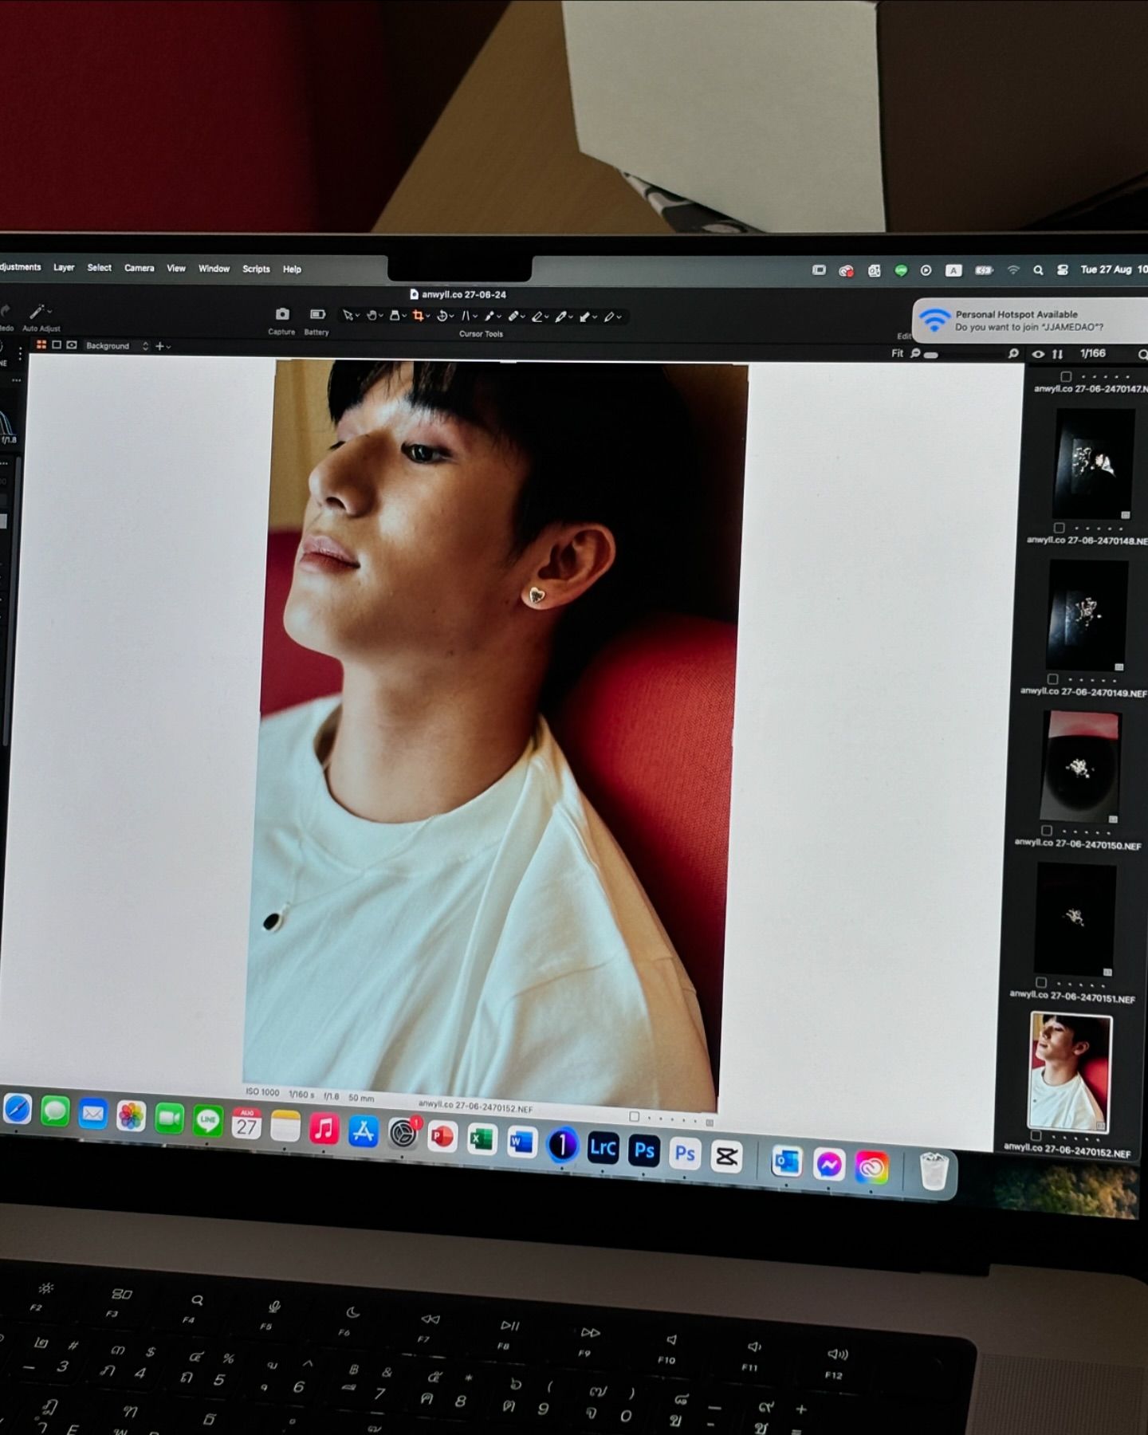Click the zoom out magnifier icon
The image size is (1148, 1435).
(915, 353)
